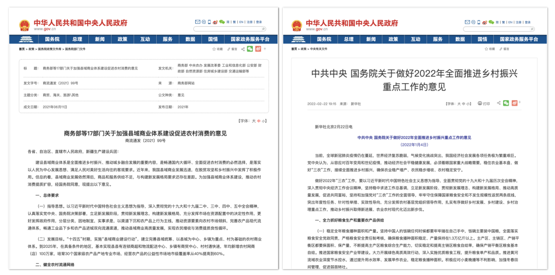Click the national emblem logo on the right page

pyautogui.click(x=297, y=26)
